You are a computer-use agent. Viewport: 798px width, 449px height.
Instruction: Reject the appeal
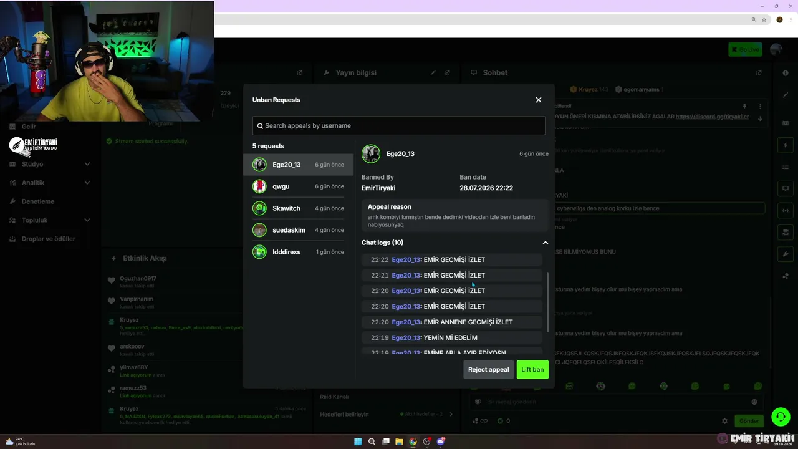(489, 369)
